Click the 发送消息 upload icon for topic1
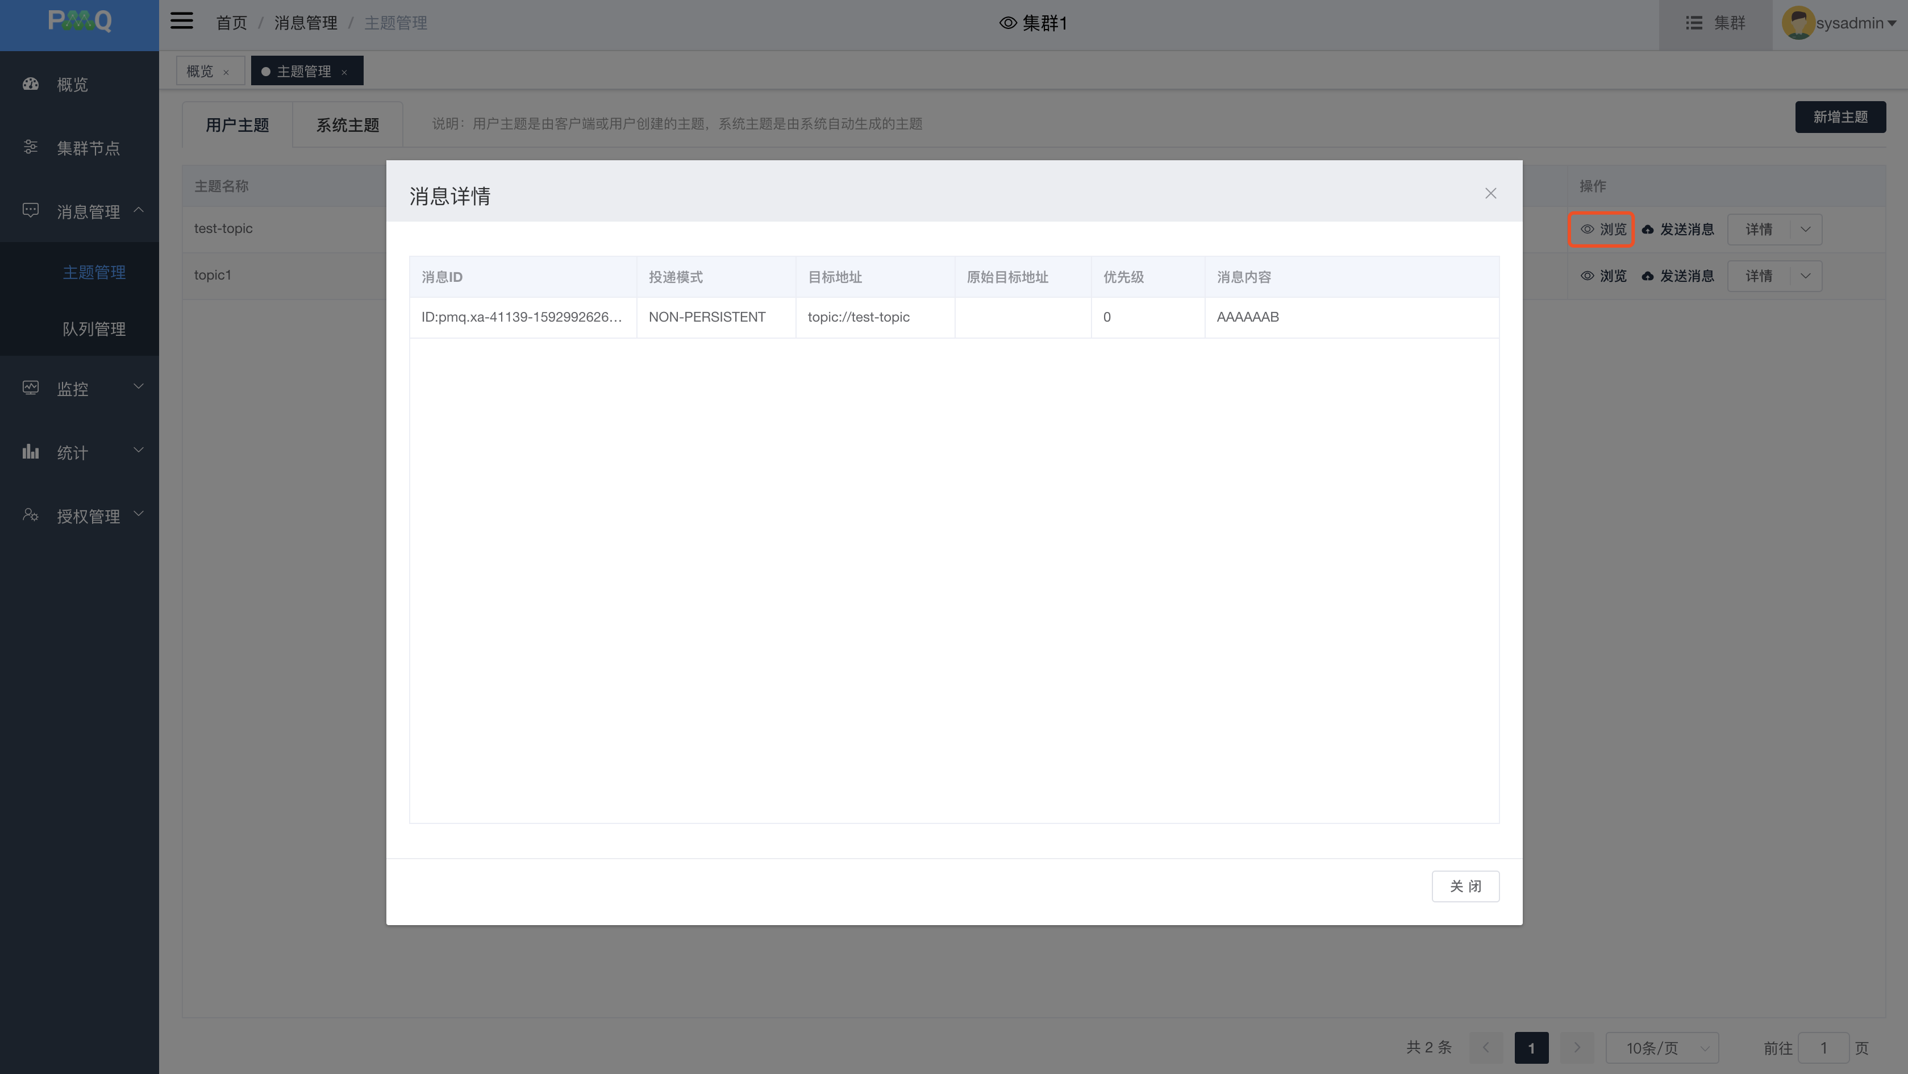 [x=1647, y=276]
